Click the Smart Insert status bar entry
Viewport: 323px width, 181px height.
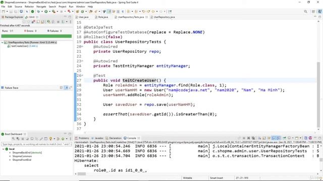tap(217, 178)
